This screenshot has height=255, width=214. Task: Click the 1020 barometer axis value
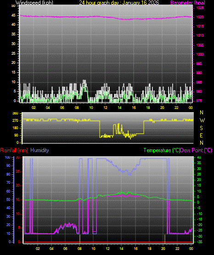click(200, 17)
